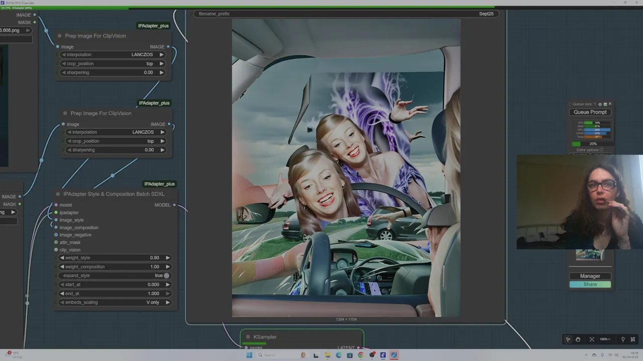Click clip_vision input port
The height and width of the screenshot is (361, 643).
coord(56,250)
